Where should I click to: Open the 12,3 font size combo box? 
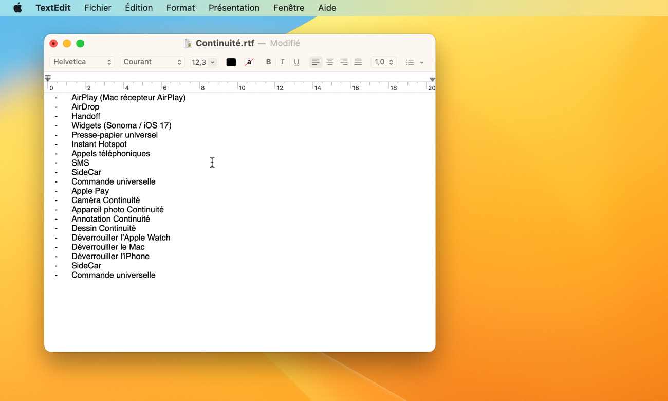(x=203, y=62)
